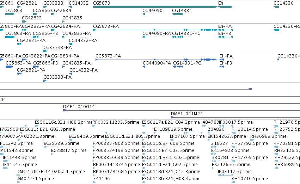Select the CG5873-PA protein feature label
Image resolution: width=300 pixels, height=184 pixels.
[108, 56]
